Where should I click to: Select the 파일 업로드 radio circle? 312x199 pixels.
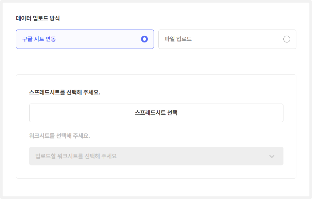click(287, 39)
